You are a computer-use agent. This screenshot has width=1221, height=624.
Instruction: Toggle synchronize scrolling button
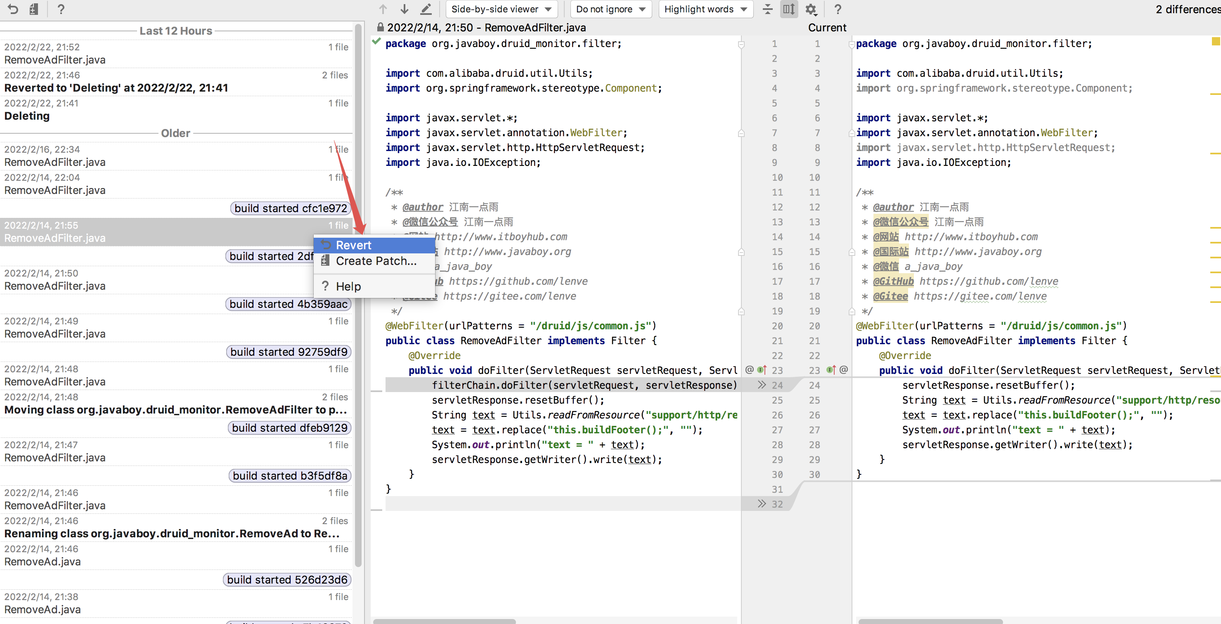789,9
